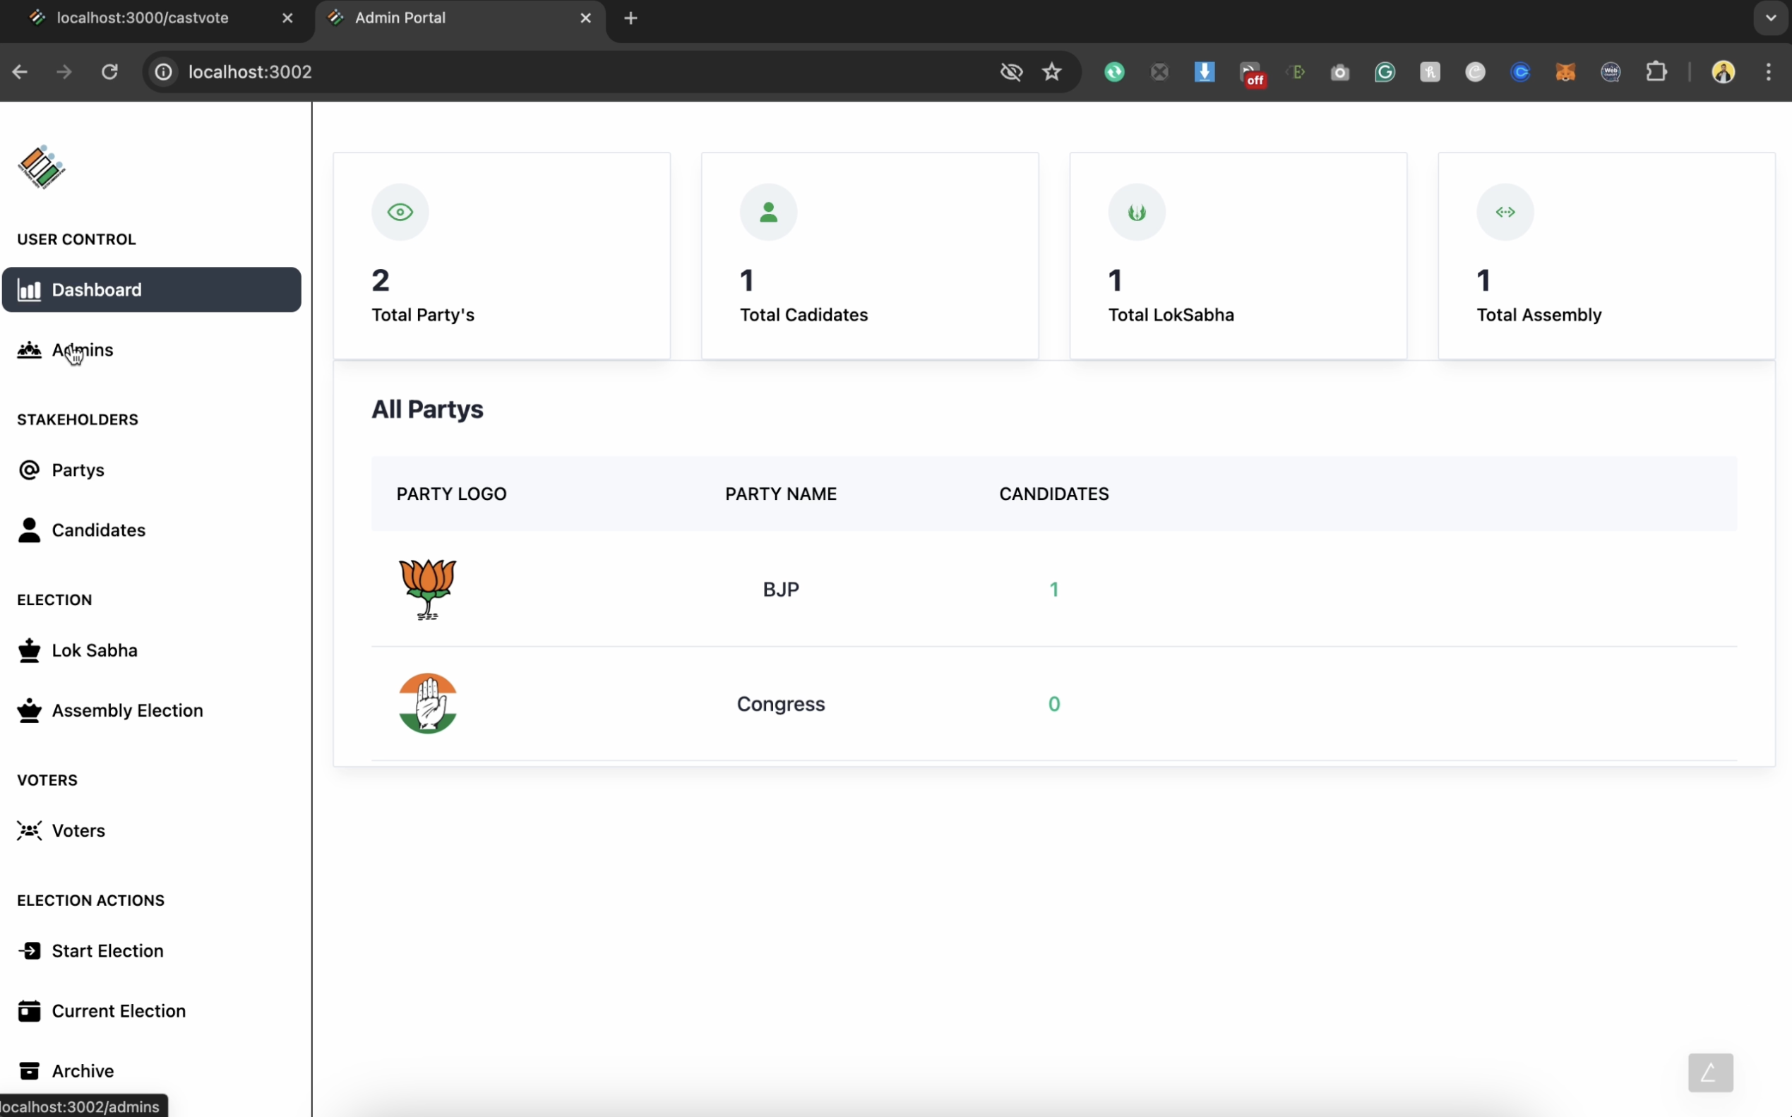
Task: Bookmark this page with the star
Action: 1052,71
